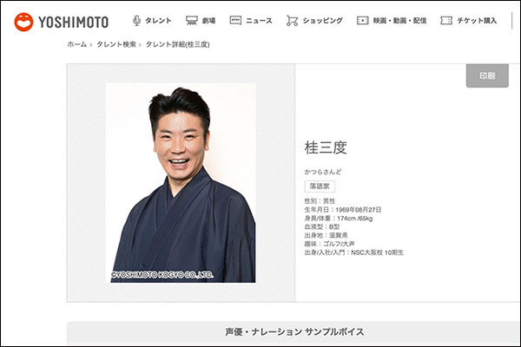Click the 落語家 category tag
Viewport: 521px width, 347px height.
320,187
